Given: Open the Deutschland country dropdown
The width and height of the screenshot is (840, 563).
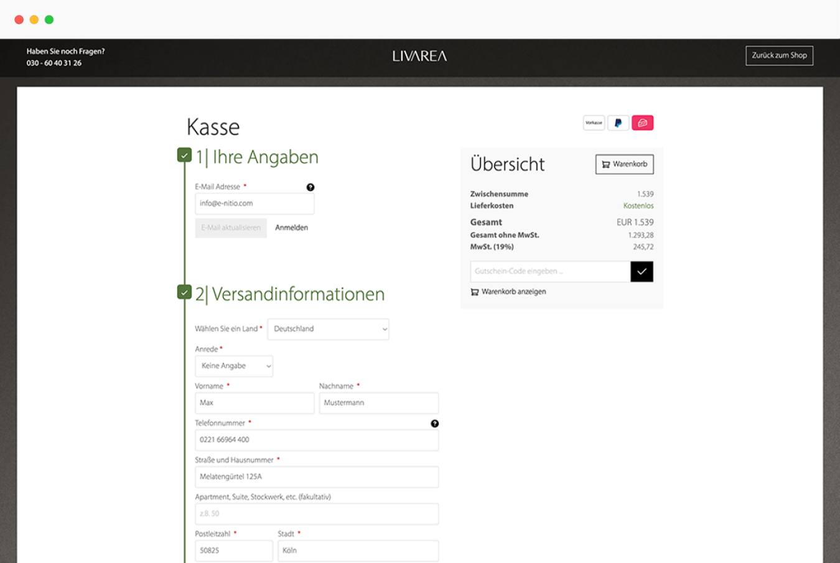Looking at the screenshot, I should click(328, 329).
